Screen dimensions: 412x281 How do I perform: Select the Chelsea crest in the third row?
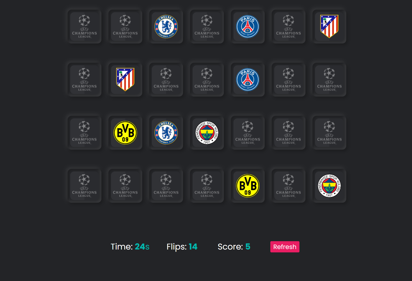[x=166, y=133]
